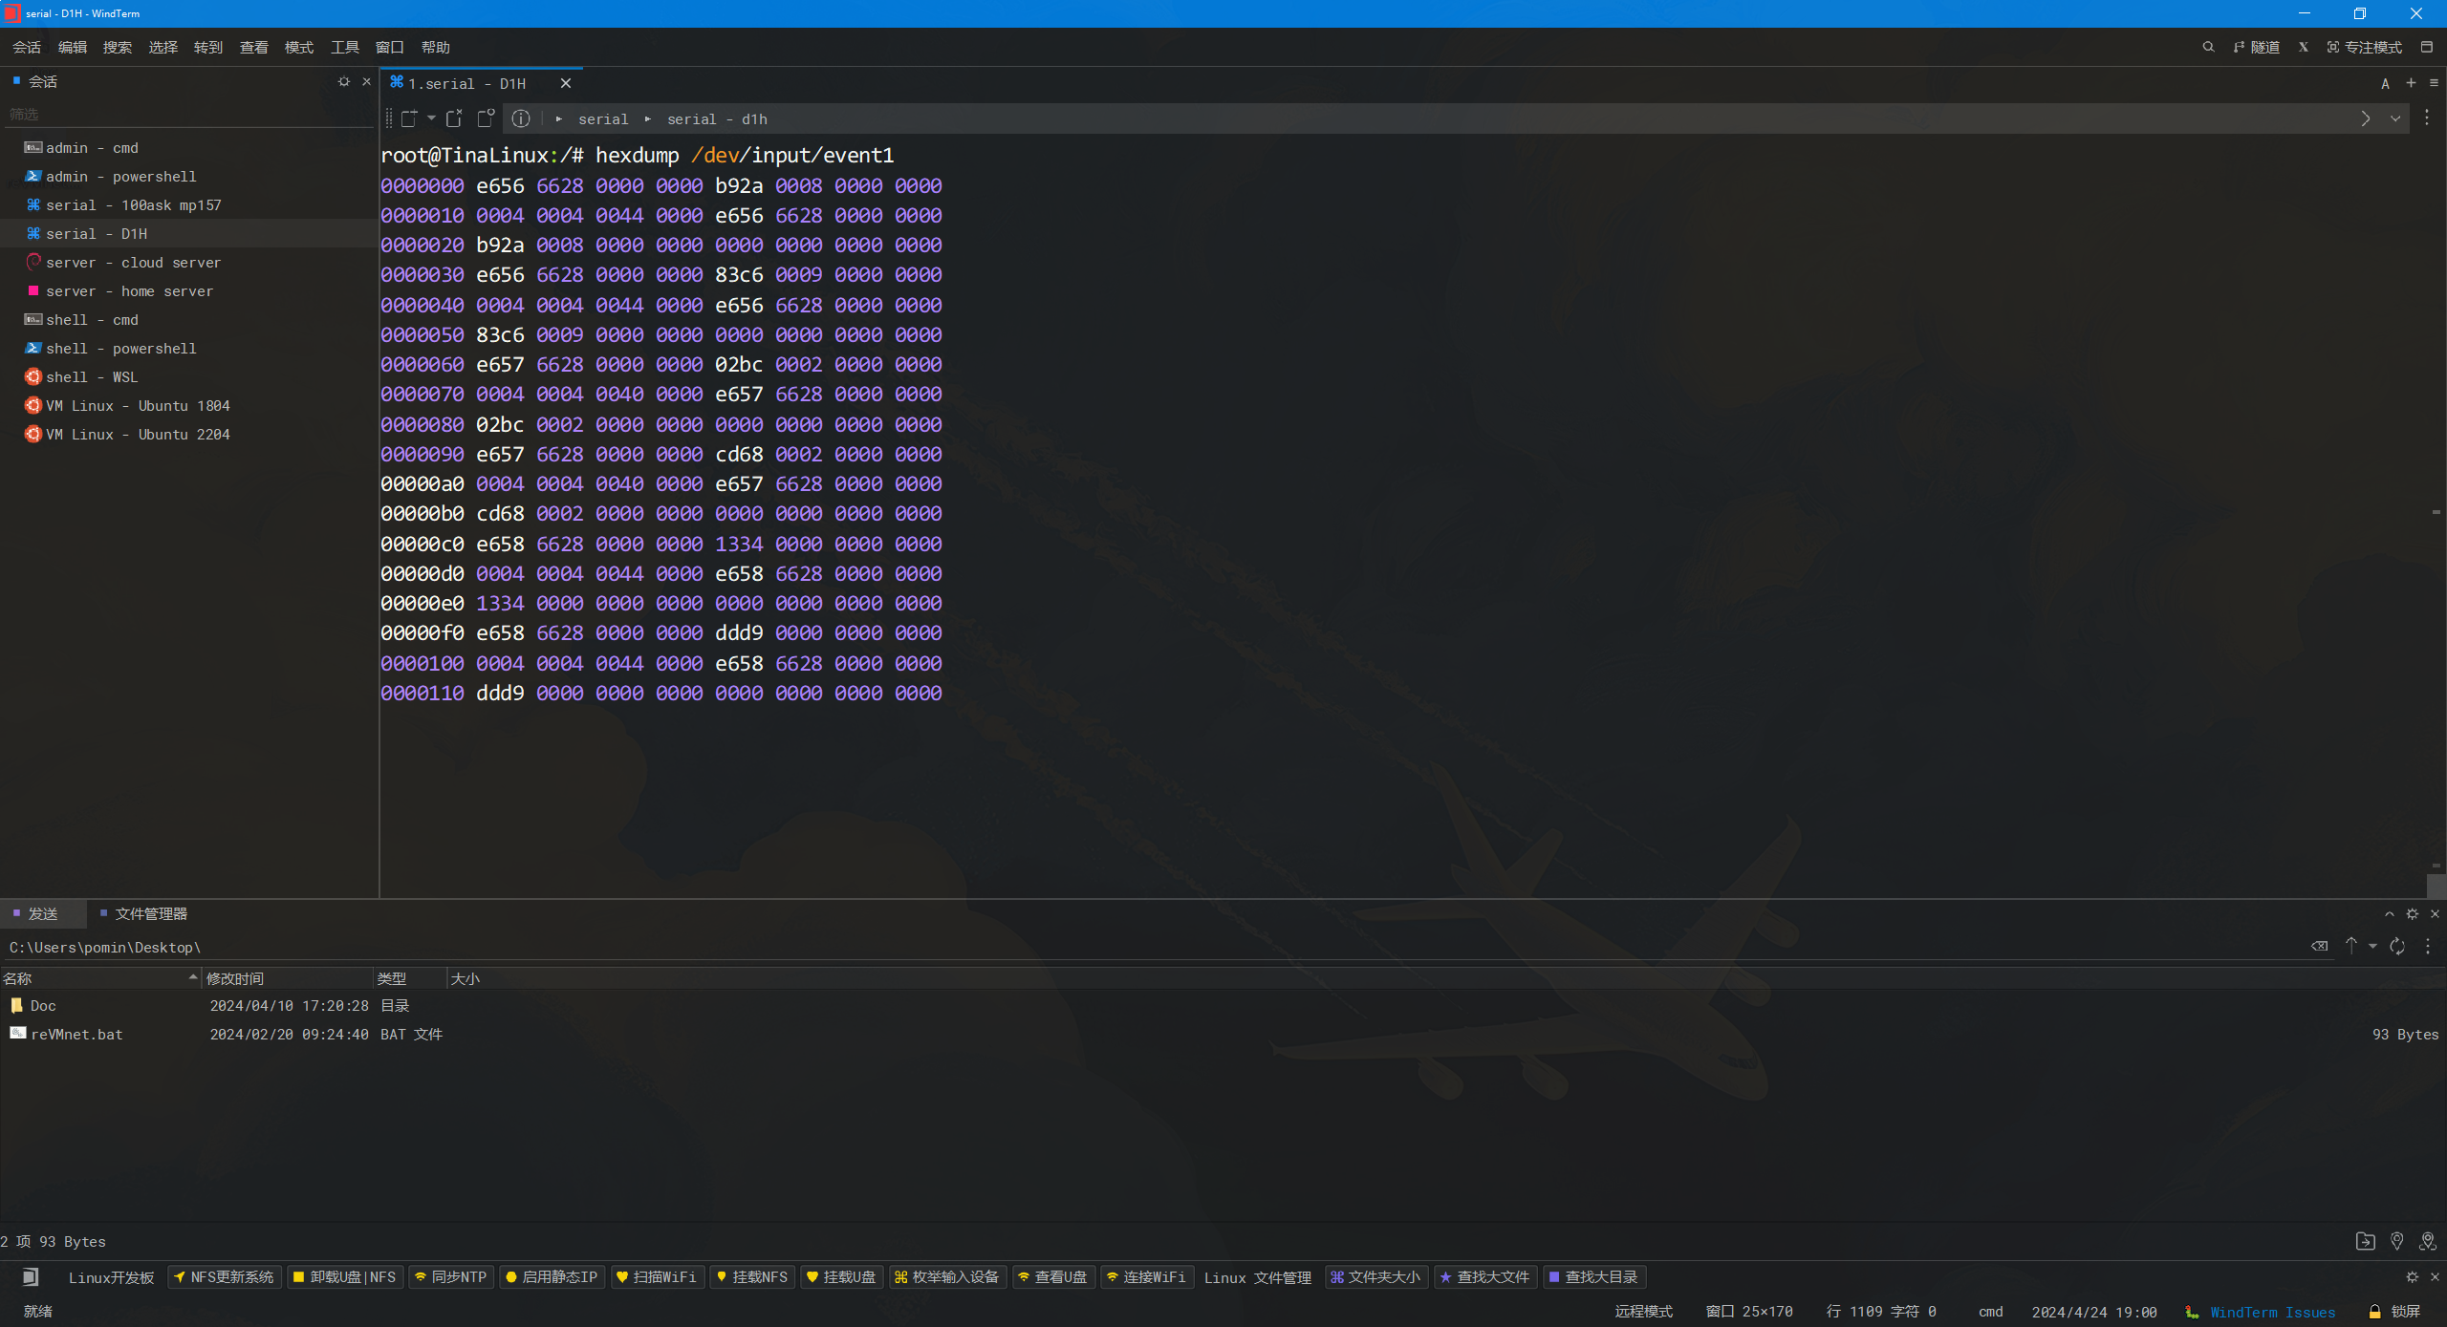
Task: Open the 'WindTerm Issues' link
Action: [2271, 1313]
